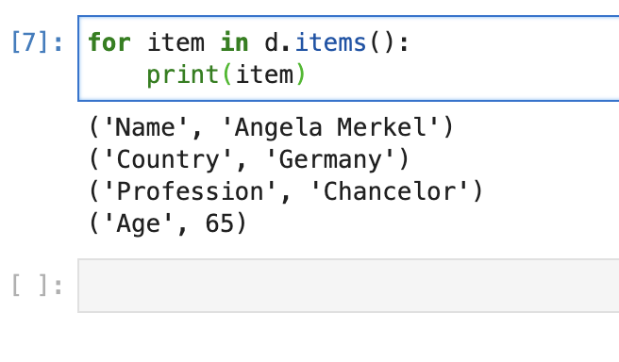
Task: Click the 'item' loop variable after for
Action: [x=176, y=42]
